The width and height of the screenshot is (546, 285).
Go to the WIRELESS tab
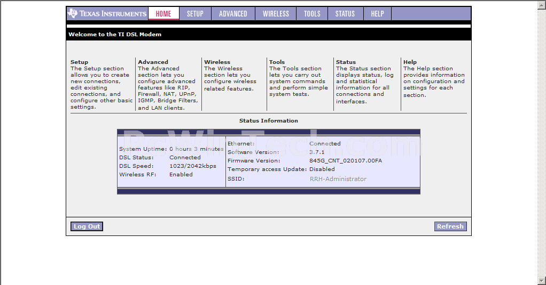click(x=276, y=13)
